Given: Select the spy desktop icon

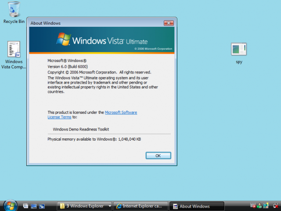Looking at the screenshot, I should pos(239,53).
